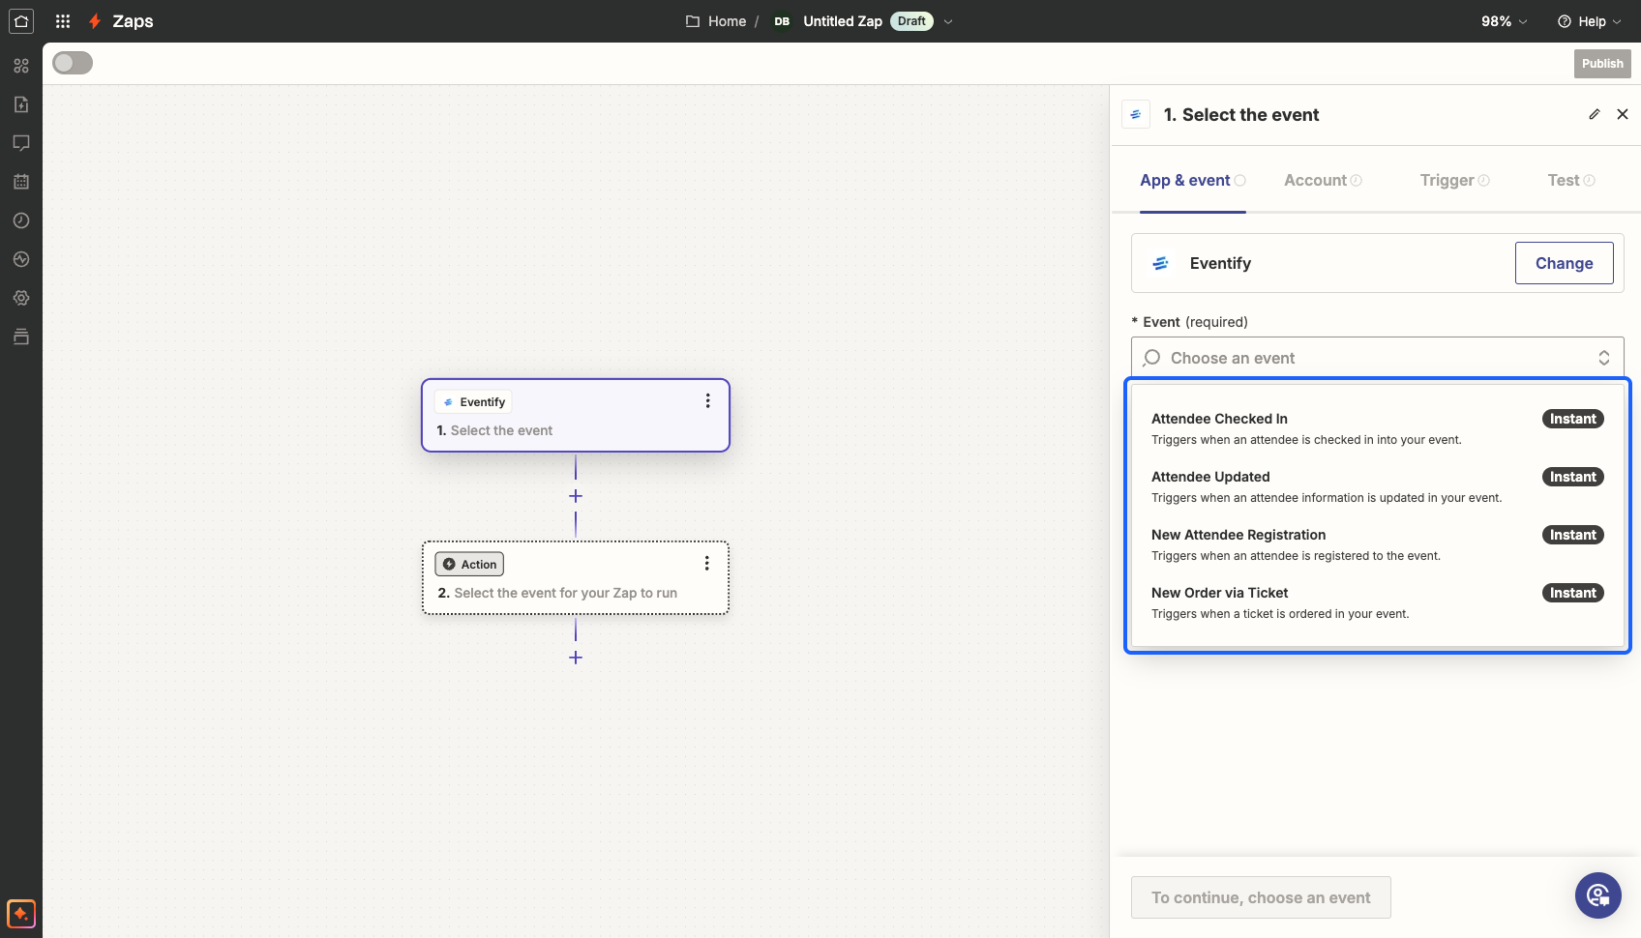Open the options menu on Action step

coord(707,563)
